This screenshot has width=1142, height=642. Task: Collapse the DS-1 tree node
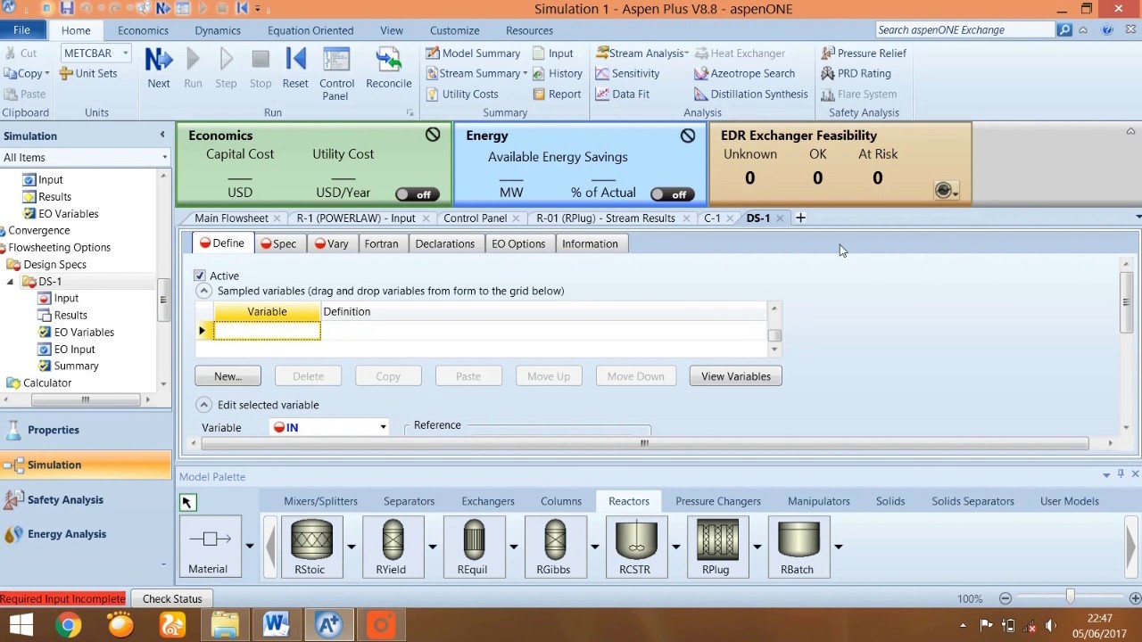[11, 282]
